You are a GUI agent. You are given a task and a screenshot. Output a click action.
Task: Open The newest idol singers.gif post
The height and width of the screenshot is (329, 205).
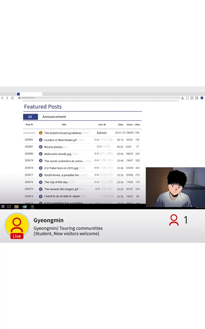click(61, 189)
